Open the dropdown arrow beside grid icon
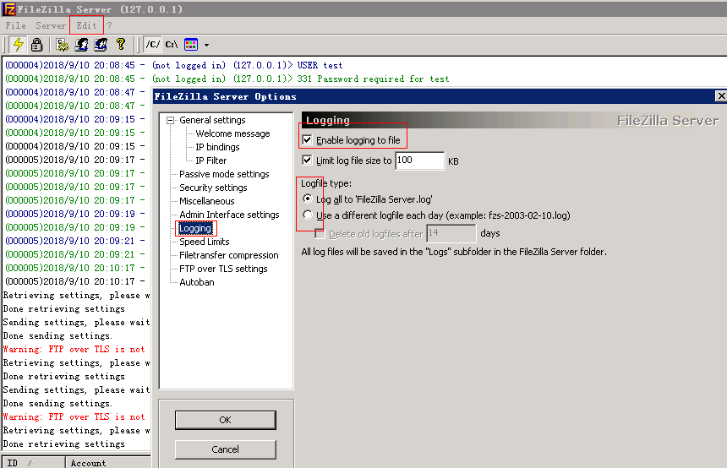The width and height of the screenshot is (727, 468). pyautogui.click(x=206, y=45)
